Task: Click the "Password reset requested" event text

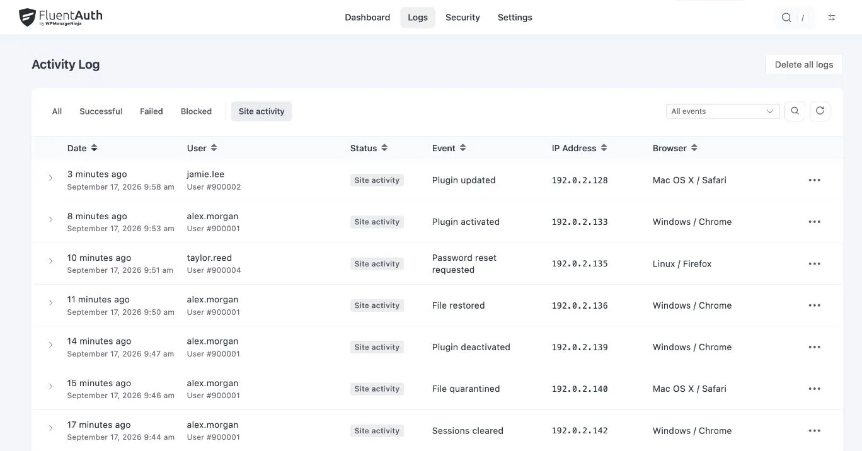Action: [x=464, y=264]
